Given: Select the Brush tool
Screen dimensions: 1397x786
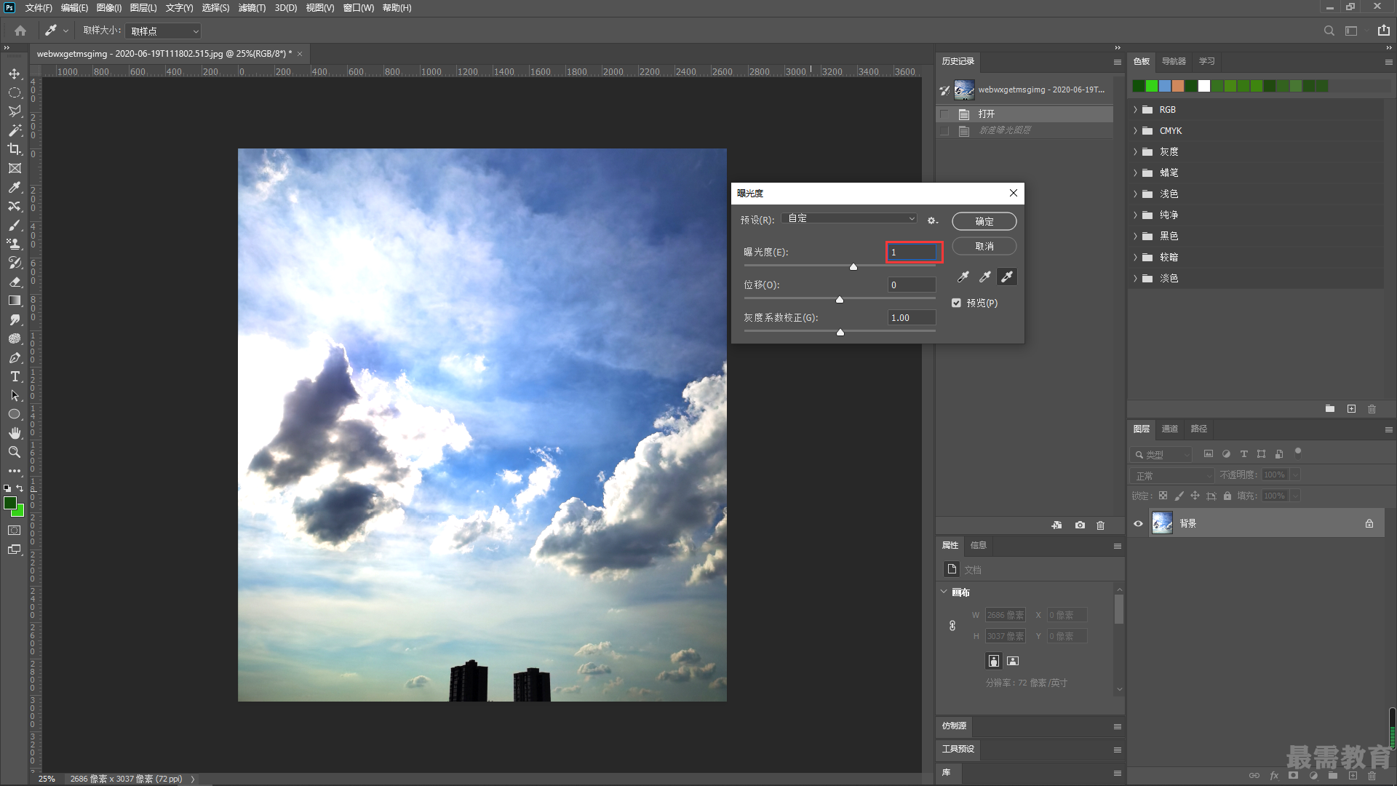Looking at the screenshot, I should [x=15, y=225].
